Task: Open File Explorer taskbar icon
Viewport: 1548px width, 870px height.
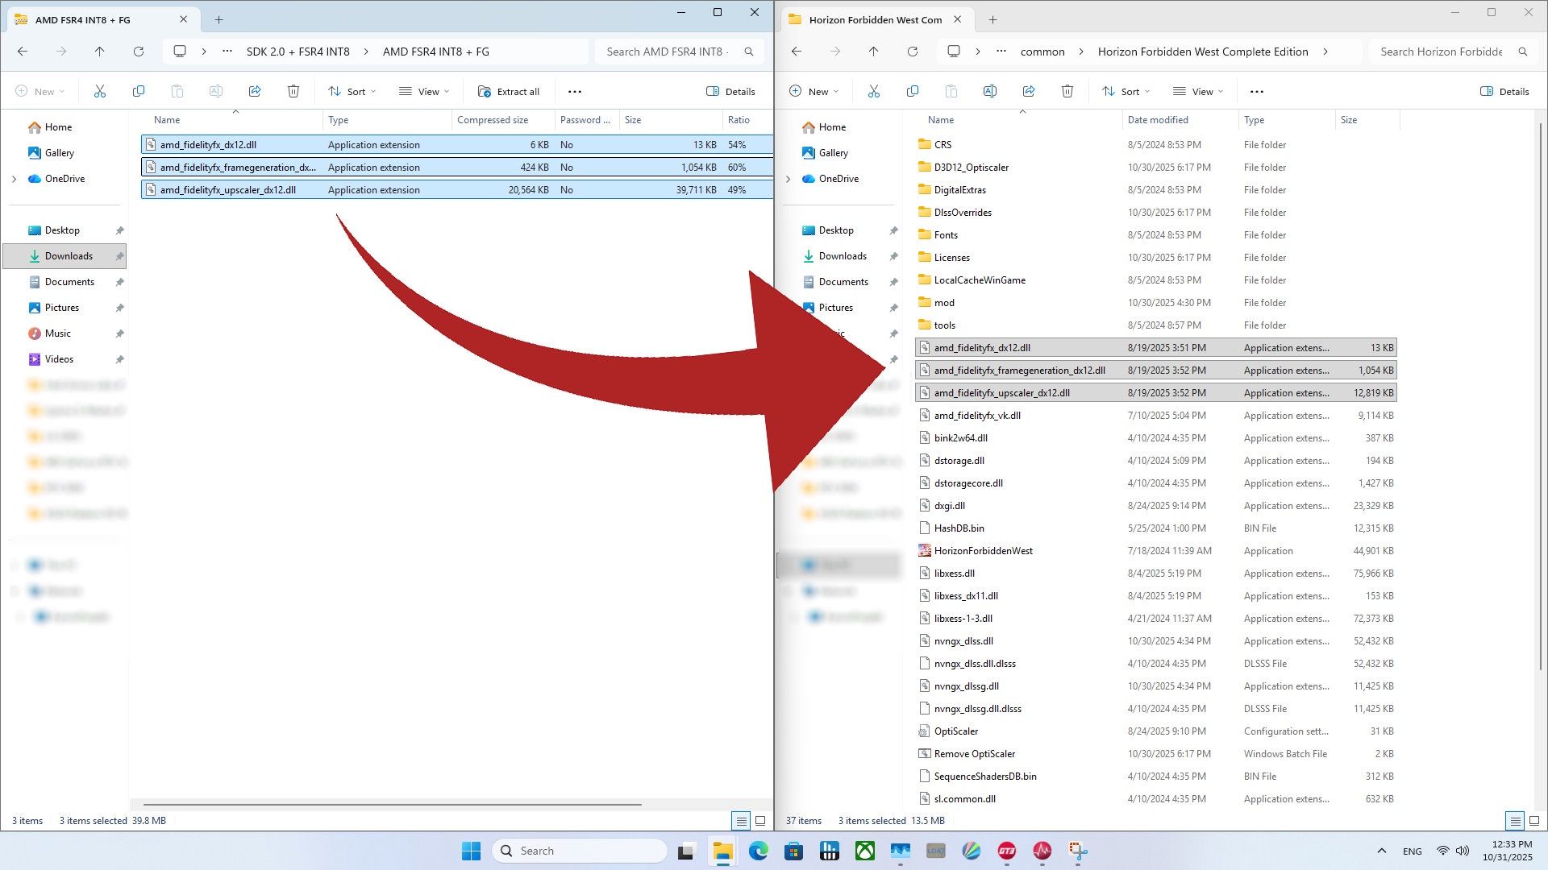Action: (x=722, y=851)
